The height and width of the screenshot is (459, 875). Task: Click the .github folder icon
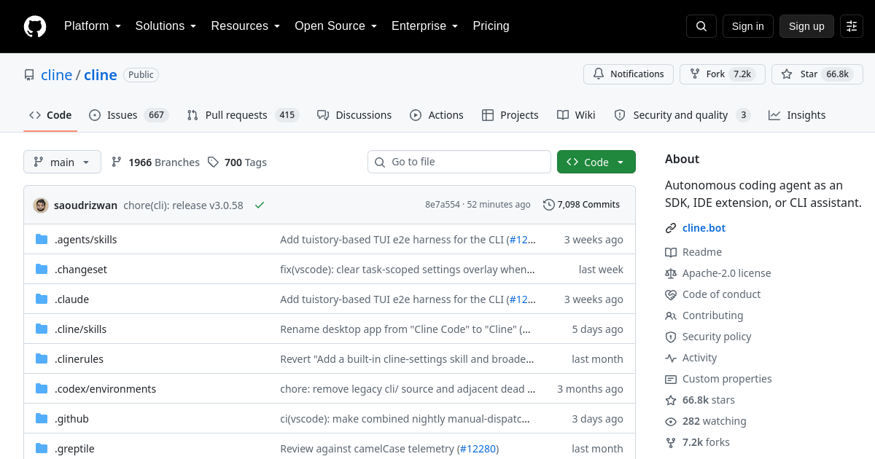(x=42, y=419)
